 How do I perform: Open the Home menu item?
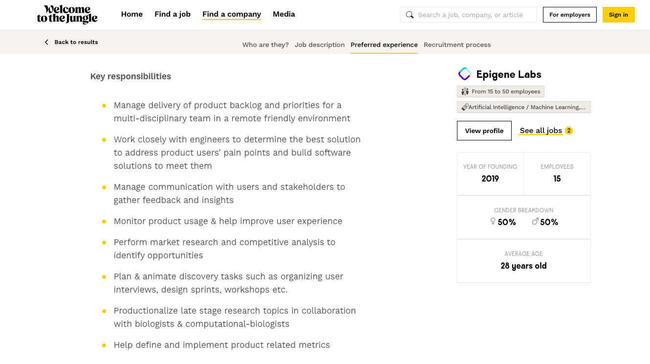132,14
